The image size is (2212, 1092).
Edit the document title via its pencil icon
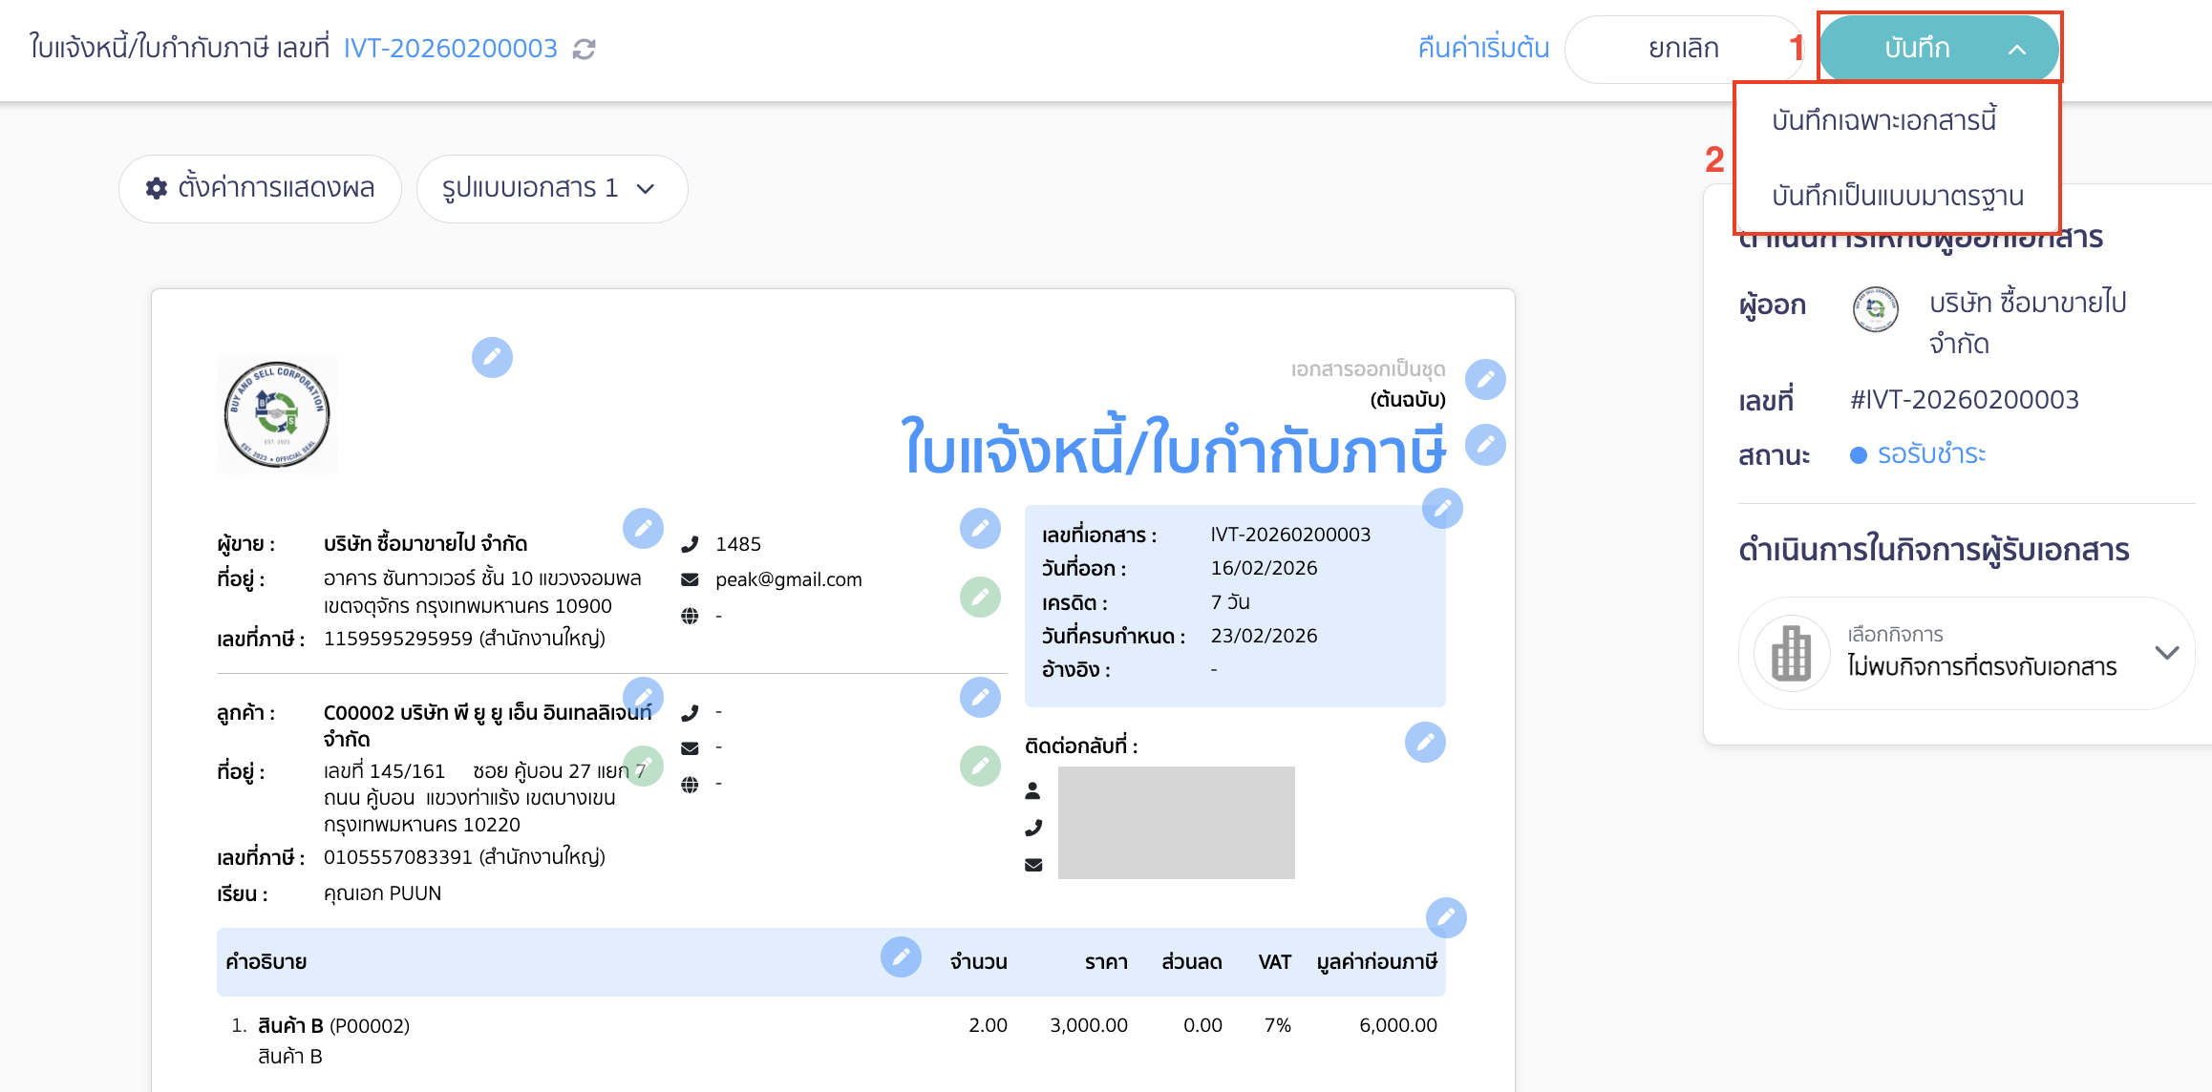[x=1485, y=445]
